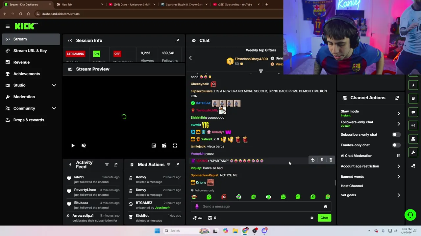Image resolution: width=421 pixels, height=236 pixels.
Task: Open chat bubble widget in right rail
Action: 413,112
